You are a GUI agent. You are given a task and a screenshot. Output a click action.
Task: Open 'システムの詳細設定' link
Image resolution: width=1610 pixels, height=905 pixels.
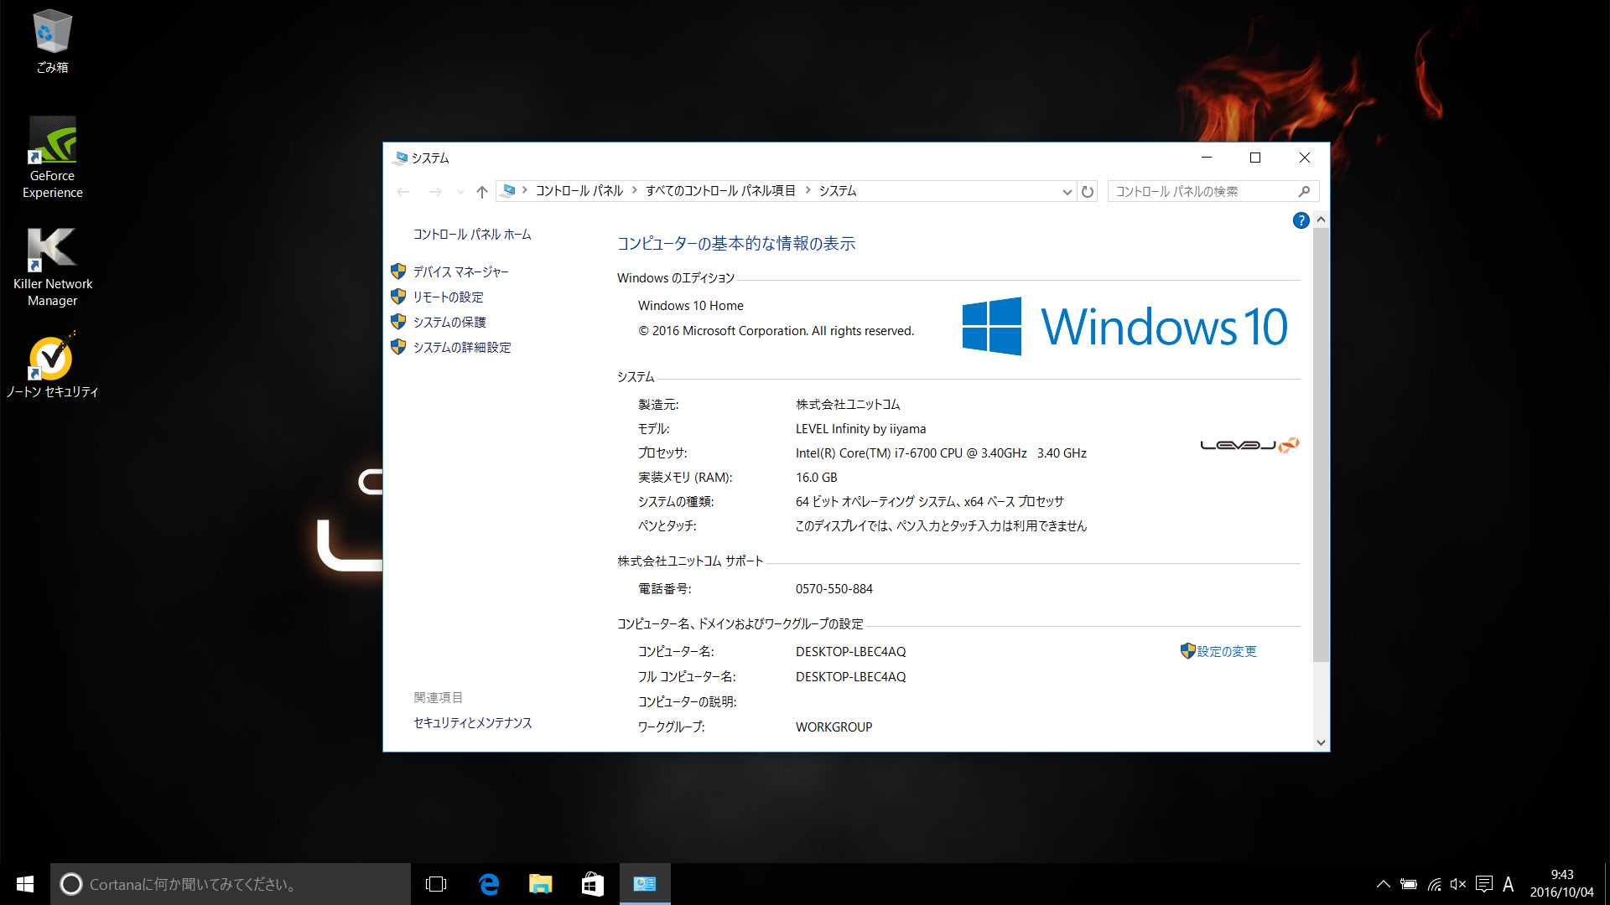point(462,348)
